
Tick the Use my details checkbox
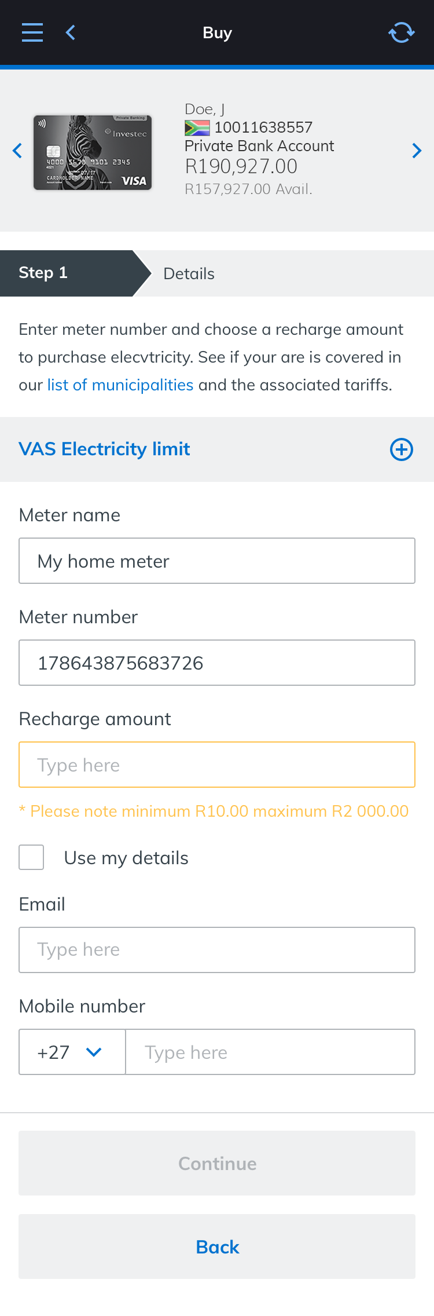click(31, 857)
